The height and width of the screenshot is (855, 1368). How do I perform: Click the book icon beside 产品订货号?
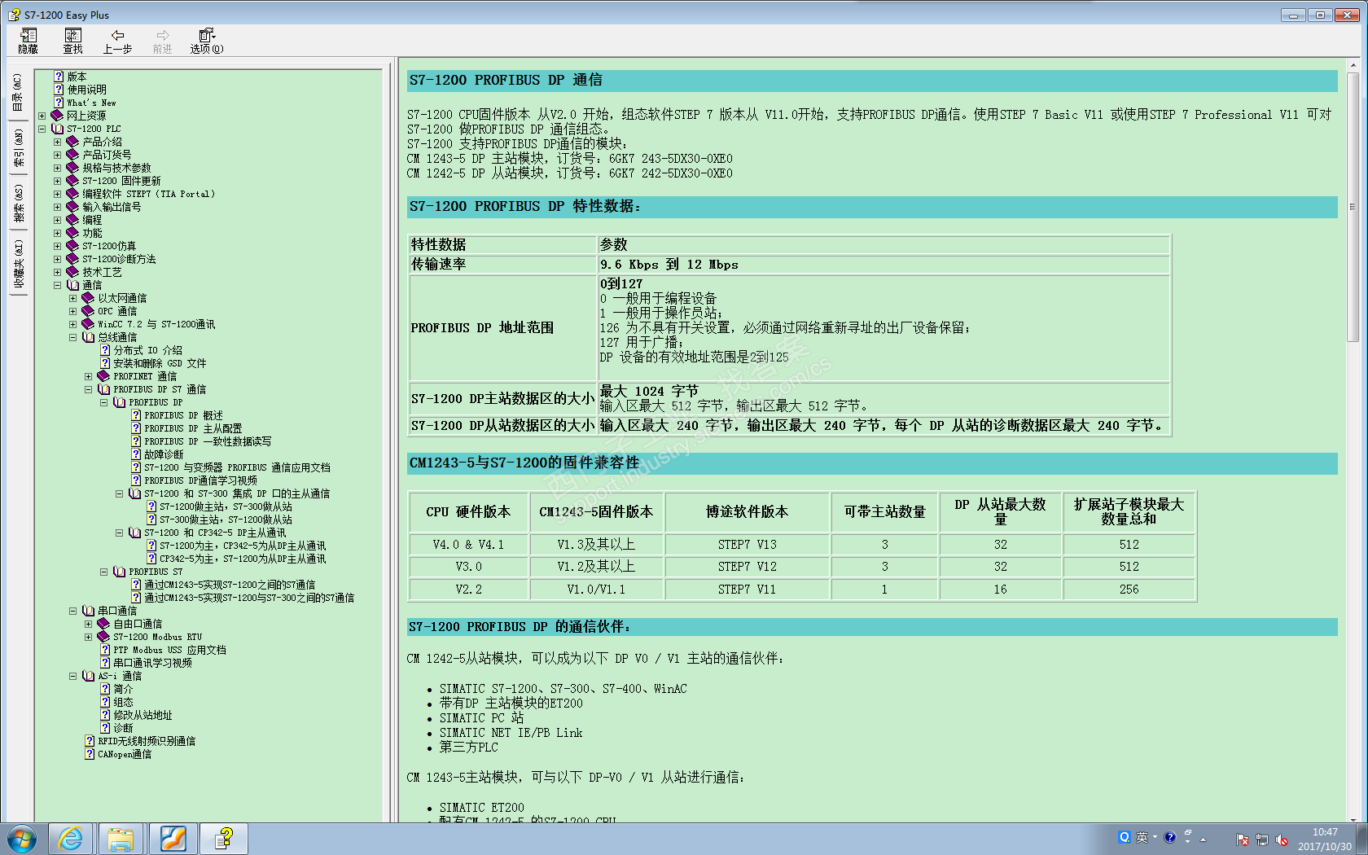tap(72, 155)
